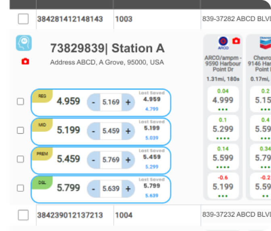
Task: Click the 839-37282 ABCD BLVD address cell
Action: [x=236, y=19]
